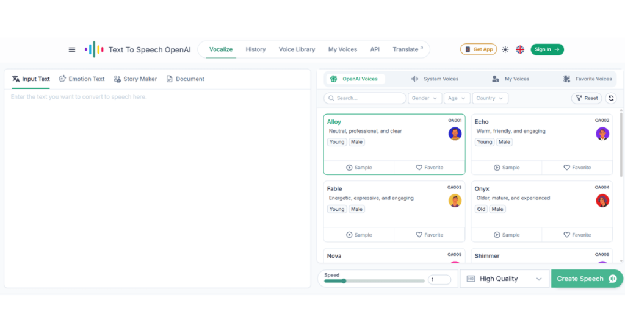625x328 pixels.
Task: Click the Sign In button
Action: coord(547,49)
